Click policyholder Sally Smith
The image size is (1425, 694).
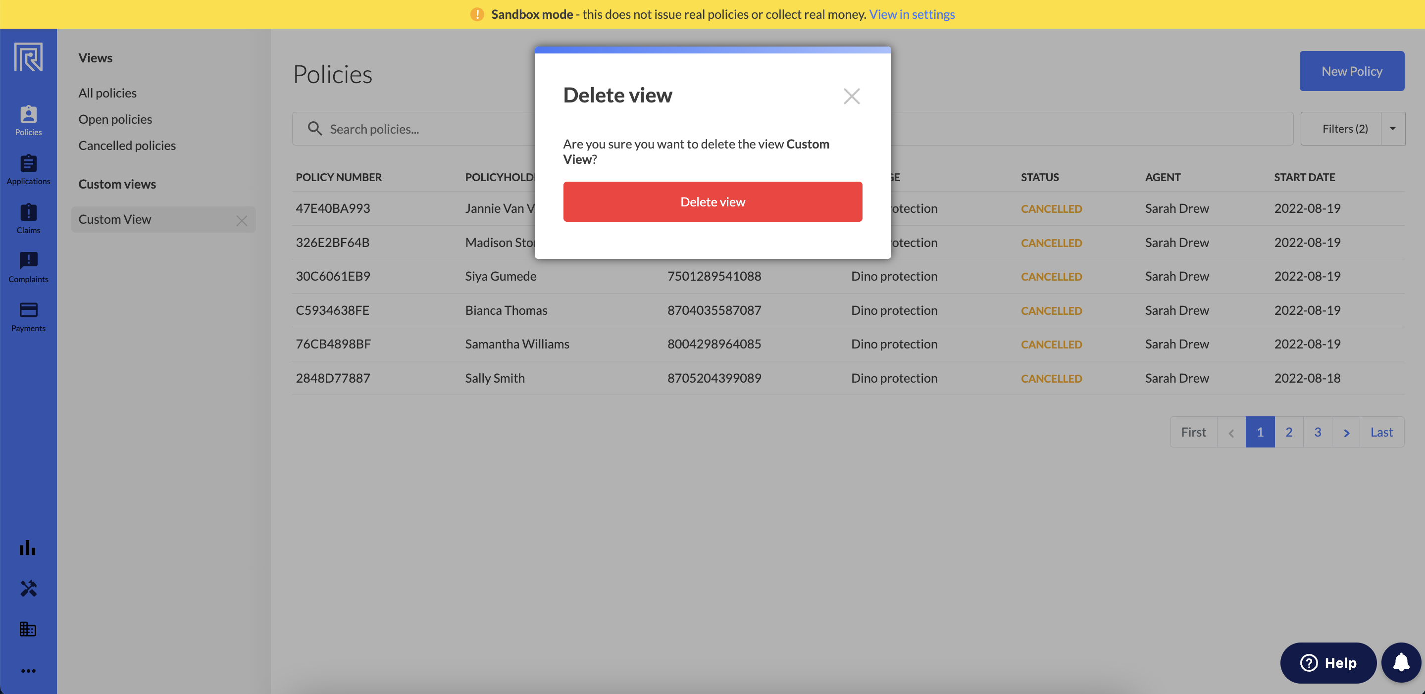coord(495,378)
